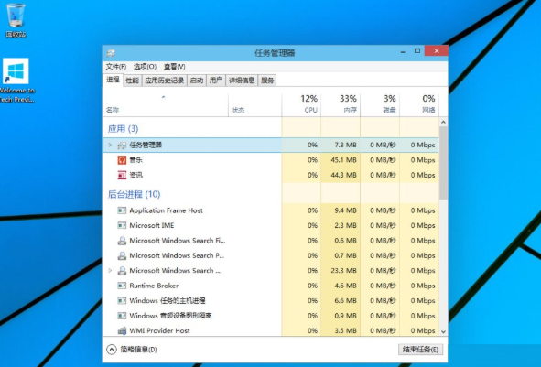Click the 音乐 app headphone icon
The width and height of the screenshot is (541, 367).
[122, 160]
